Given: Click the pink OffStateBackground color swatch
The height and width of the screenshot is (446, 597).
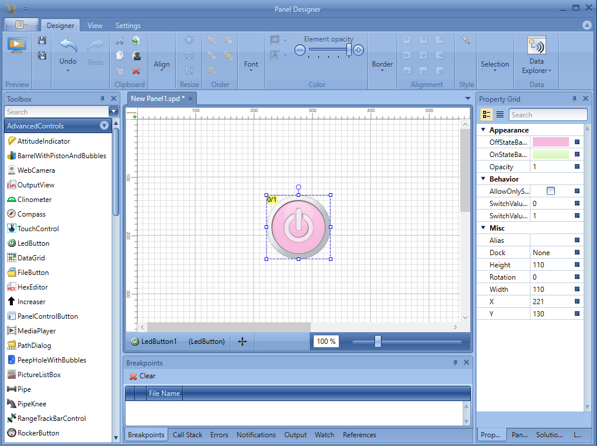Looking at the screenshot, I should (x=550, y=142).
